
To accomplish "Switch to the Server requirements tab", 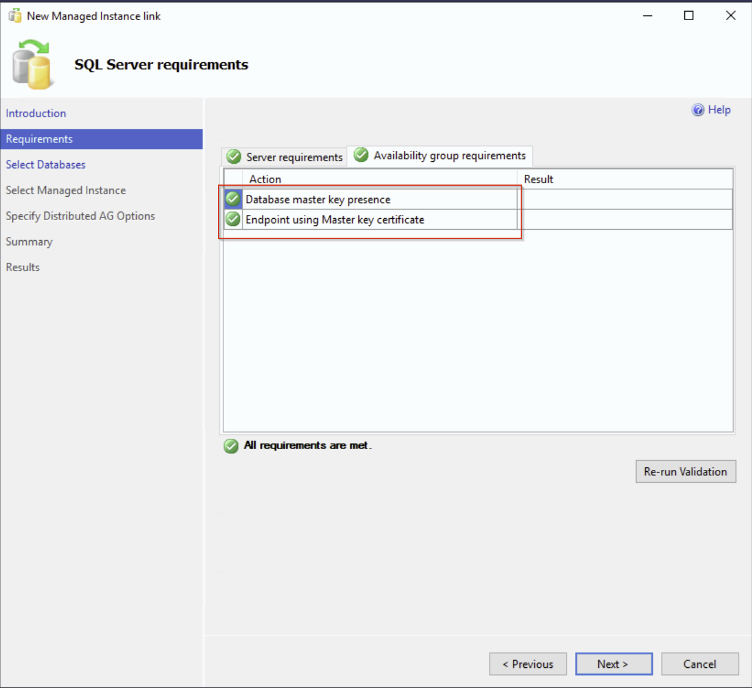I will [284, 157].
